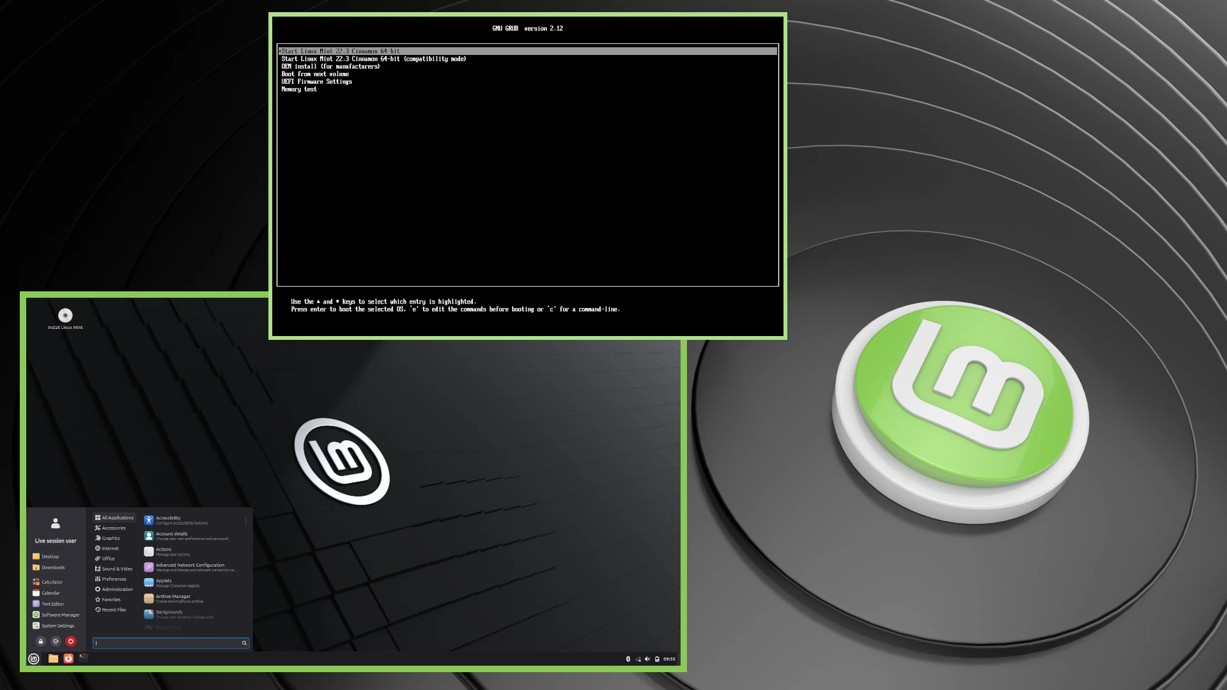
Task: Click the application list scrollbar in menu
Action: click(x=246, y=521)
